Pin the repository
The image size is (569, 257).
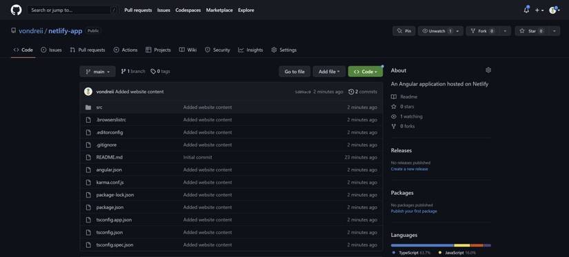point(404,31)
